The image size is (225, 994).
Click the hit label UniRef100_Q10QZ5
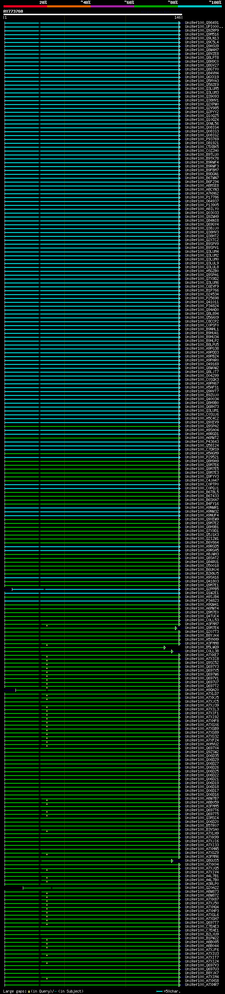pyautogui.click(x=201, y=116)
